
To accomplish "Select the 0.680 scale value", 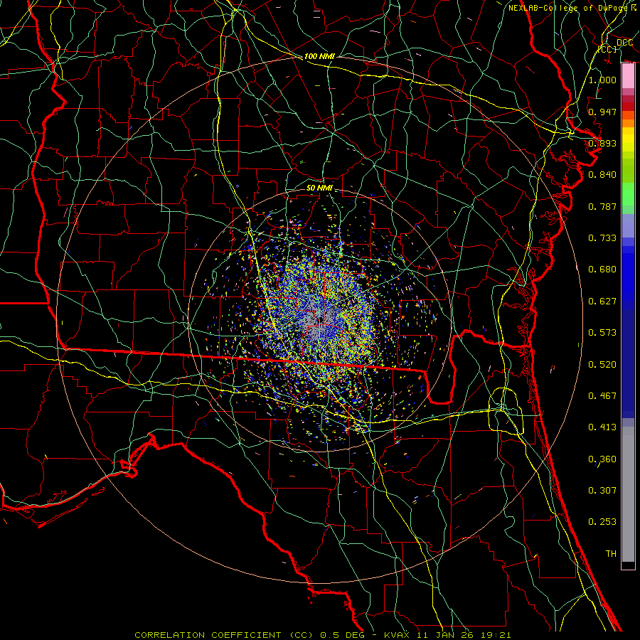I will click(602, 270).
